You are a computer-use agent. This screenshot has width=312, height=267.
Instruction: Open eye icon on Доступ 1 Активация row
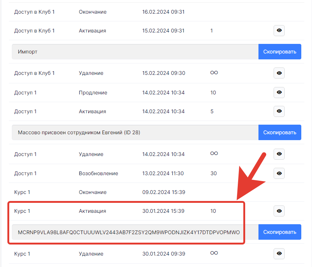point(279,111)
